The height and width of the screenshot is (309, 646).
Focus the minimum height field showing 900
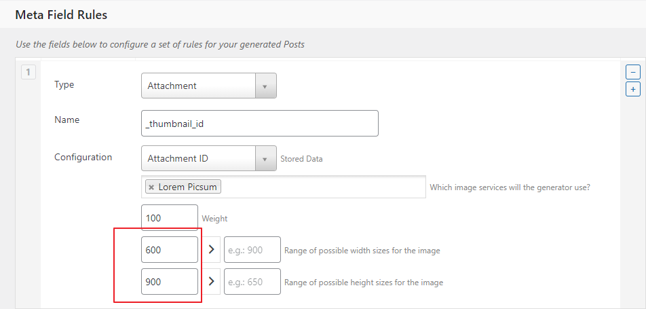(170, 281)
